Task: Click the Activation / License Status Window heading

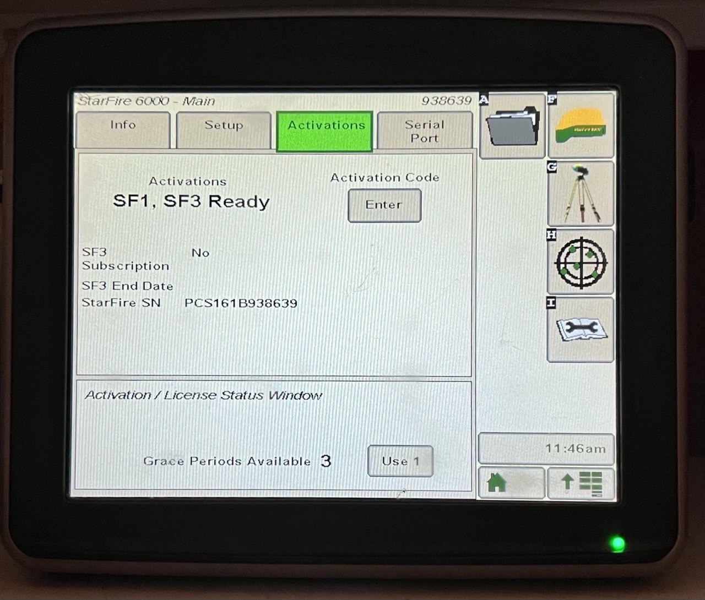Action: coord(203,395)
